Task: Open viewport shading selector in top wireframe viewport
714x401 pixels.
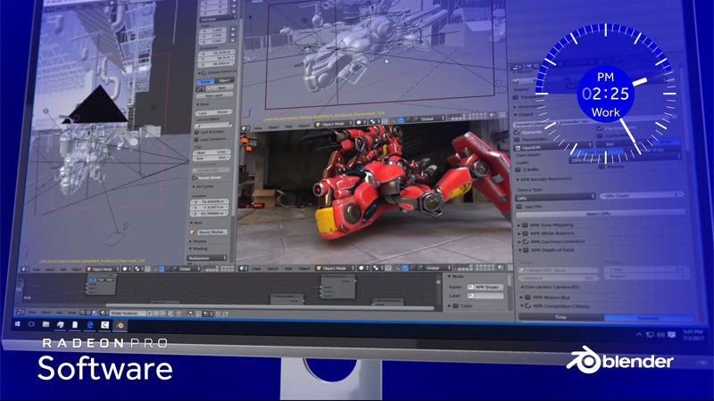Action: [361, 122]
